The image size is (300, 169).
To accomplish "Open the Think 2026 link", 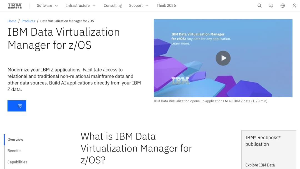I will (166, 6).
